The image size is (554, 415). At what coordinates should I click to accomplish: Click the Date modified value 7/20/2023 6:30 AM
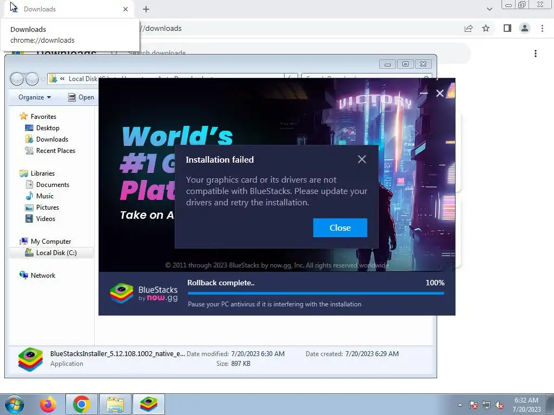click(x=258, y=353)
